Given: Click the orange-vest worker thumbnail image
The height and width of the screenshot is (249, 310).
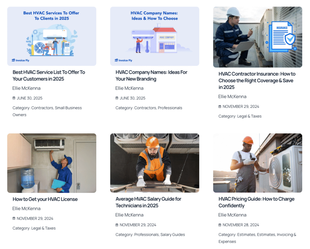Looking at the screenshot, I should pos(155,163).
